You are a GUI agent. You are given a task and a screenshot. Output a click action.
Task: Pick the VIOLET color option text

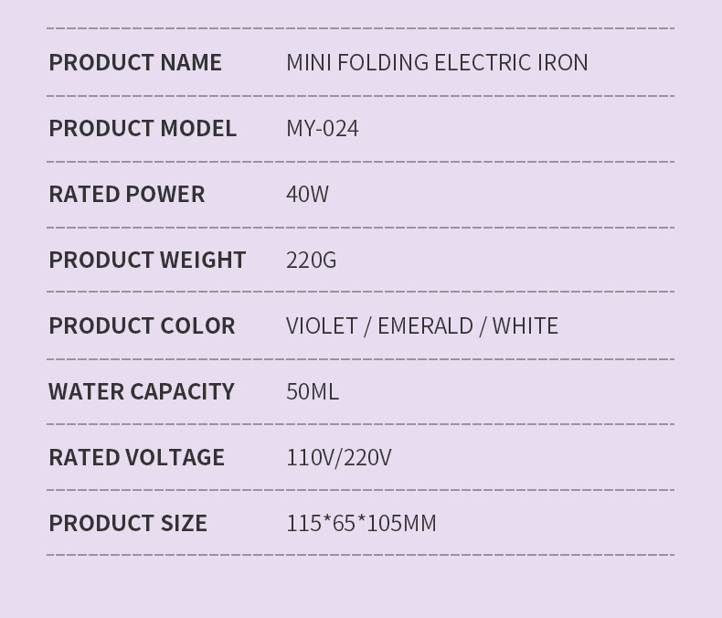click(x=322, y=325)
